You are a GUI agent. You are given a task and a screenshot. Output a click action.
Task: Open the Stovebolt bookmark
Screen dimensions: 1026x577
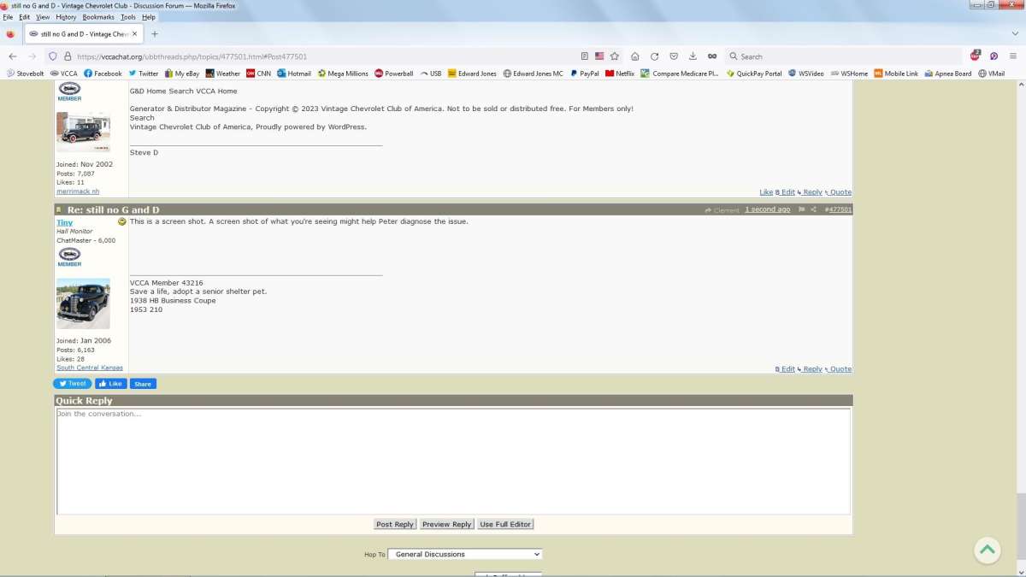pos(26,74)
